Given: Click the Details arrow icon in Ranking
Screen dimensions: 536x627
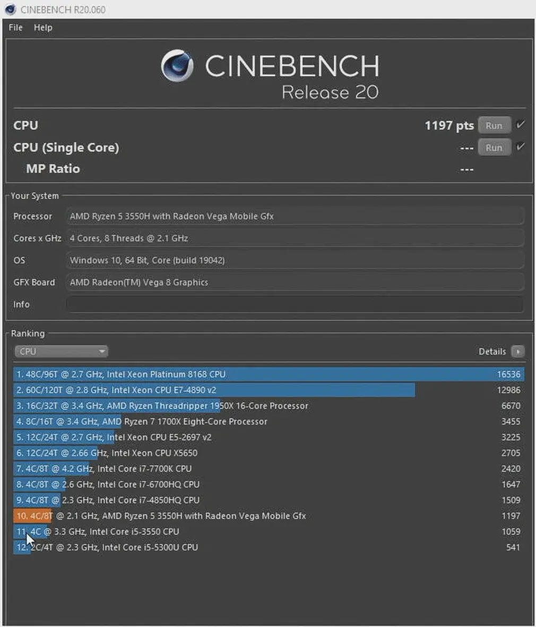Looking at the screenshot, I should pos(517,351).
